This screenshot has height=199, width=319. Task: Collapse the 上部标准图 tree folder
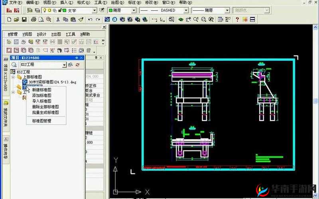pos(13,77)
